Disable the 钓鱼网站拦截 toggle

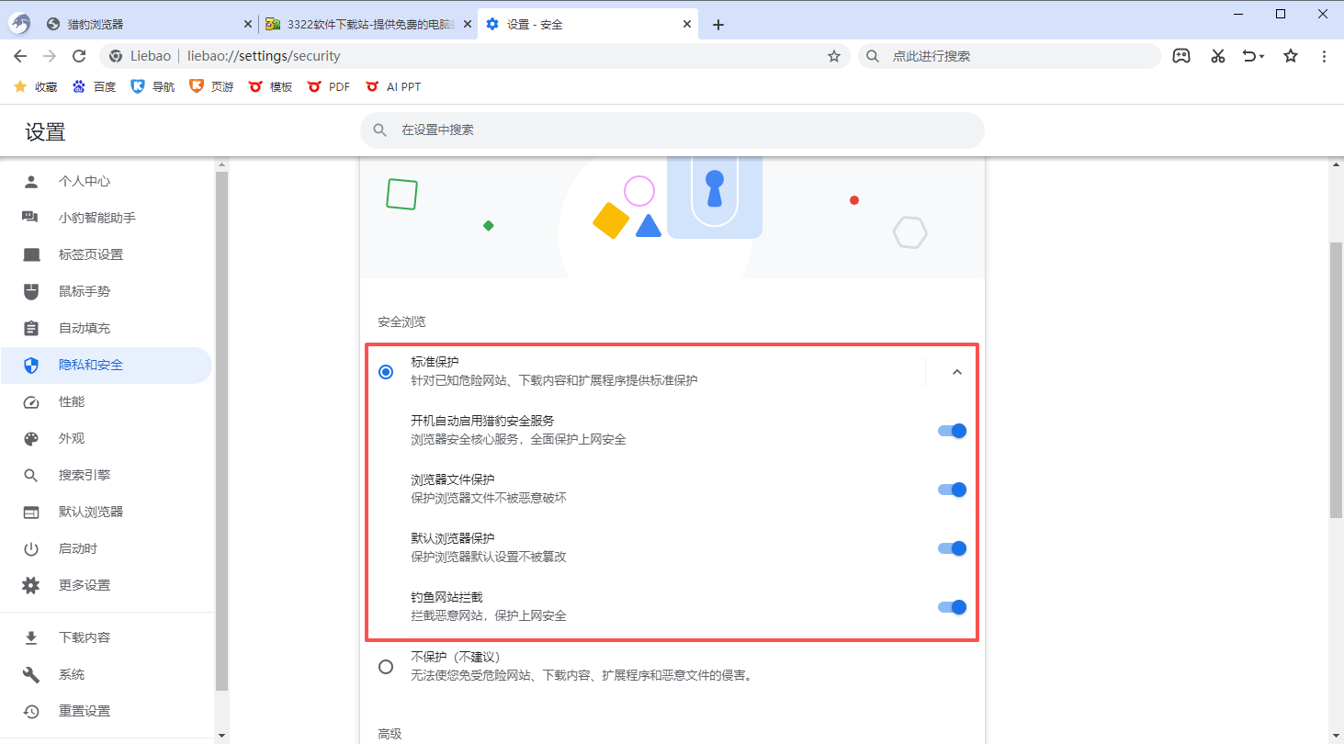coord(952,607)
